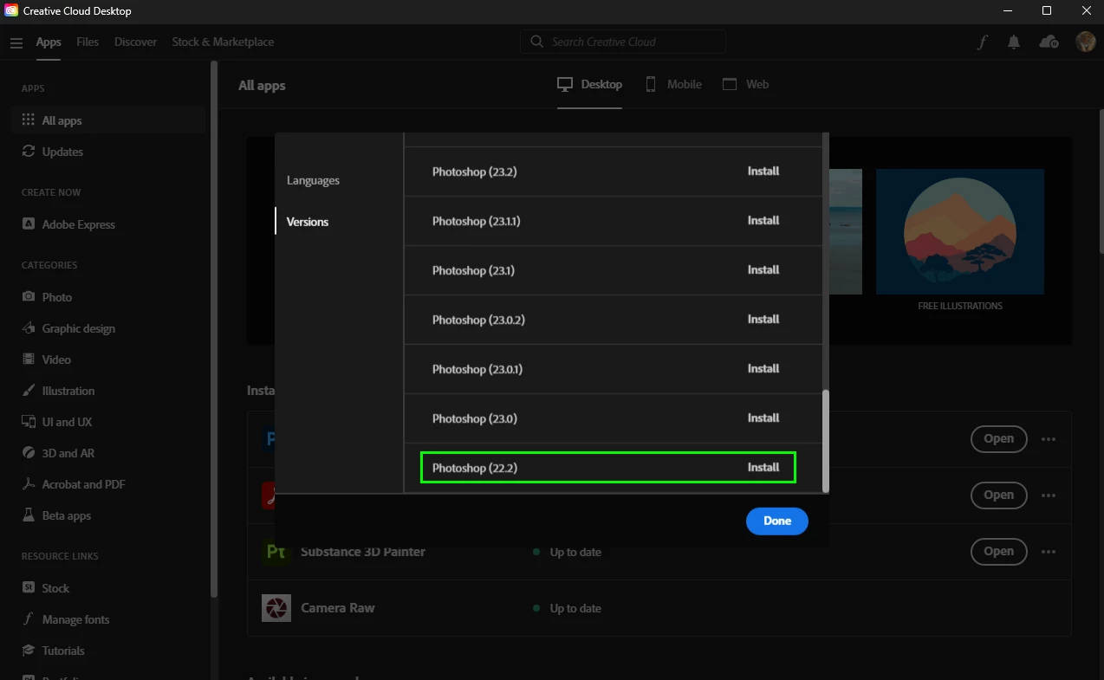Click the Creative Cloud app logo
1104x680 pixels.
(x=11, y=10)
